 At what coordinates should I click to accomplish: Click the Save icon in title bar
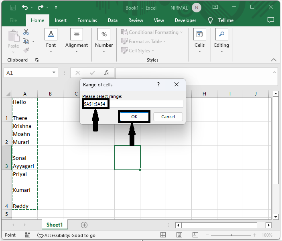click(13, 7)
